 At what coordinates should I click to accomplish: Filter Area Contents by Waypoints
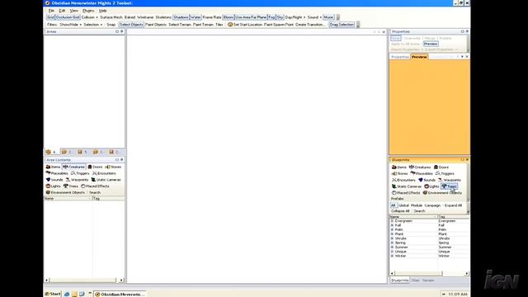77,180
